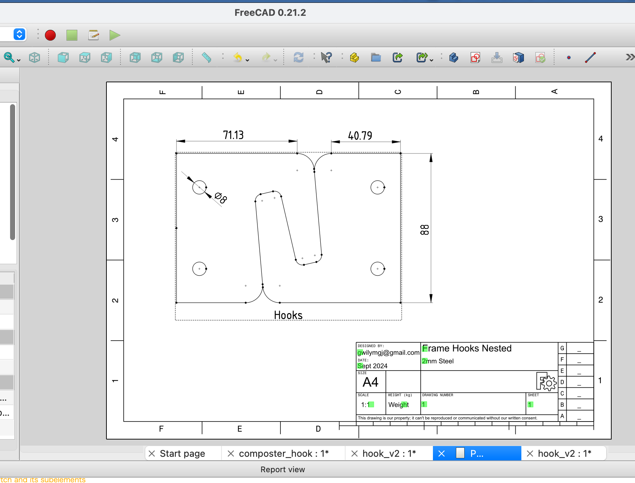The image size is (635, 483).
Task: Edit the designer email field
Action: tap(388, 353)
